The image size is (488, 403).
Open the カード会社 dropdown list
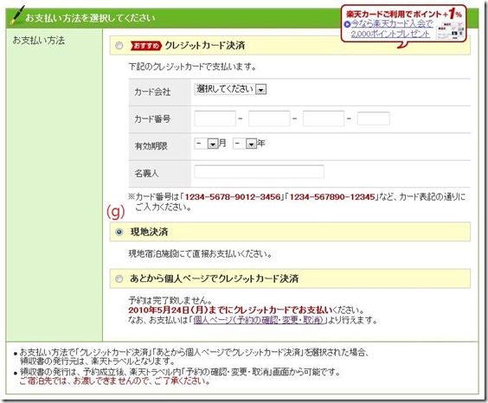coord(230,89)
